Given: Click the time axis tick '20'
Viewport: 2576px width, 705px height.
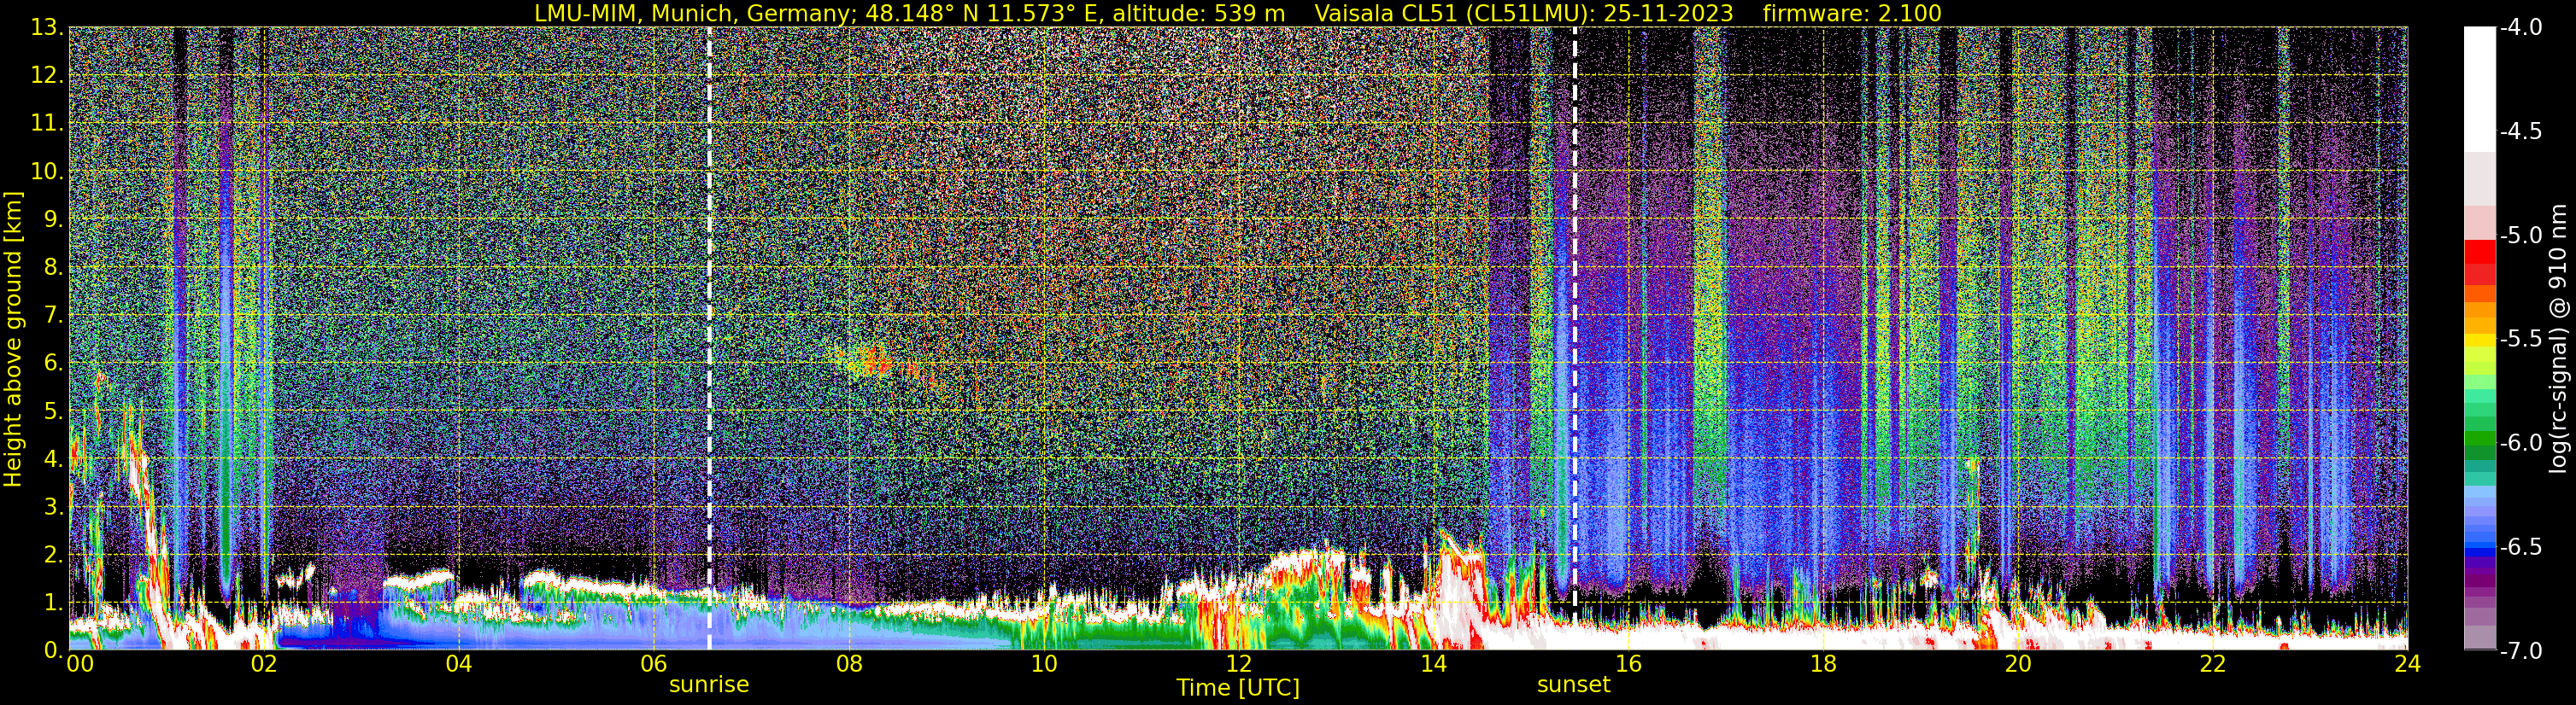Looking at the screenshot, I should [2018, 664].
